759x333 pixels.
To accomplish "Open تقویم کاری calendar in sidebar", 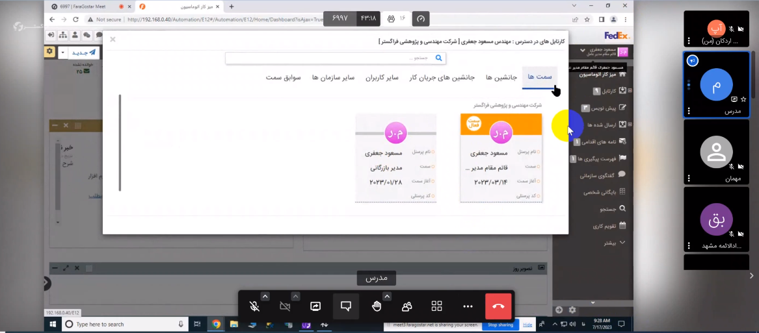I will [x=609, y=226].
